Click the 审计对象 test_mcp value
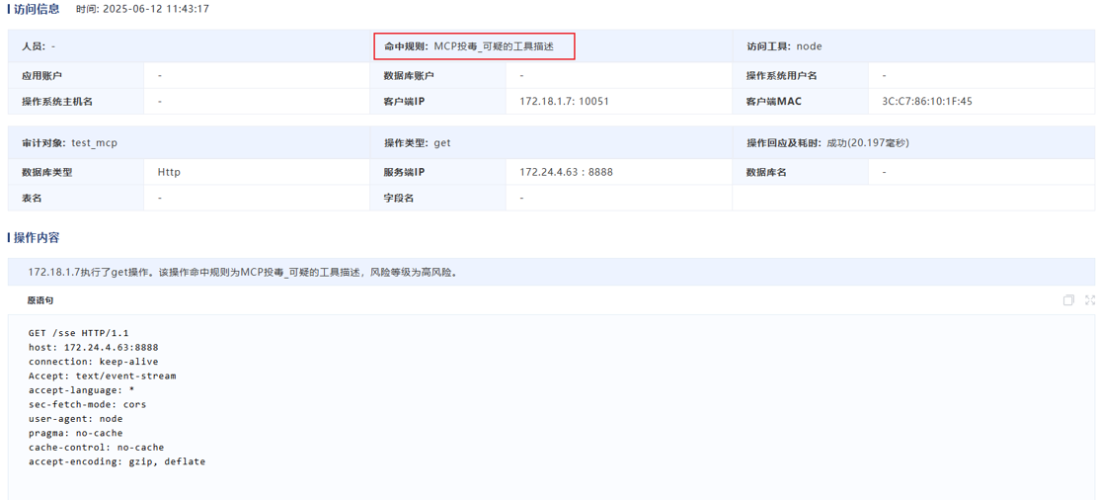Screen dimensions: 1097x500 [x=94, y=143]
